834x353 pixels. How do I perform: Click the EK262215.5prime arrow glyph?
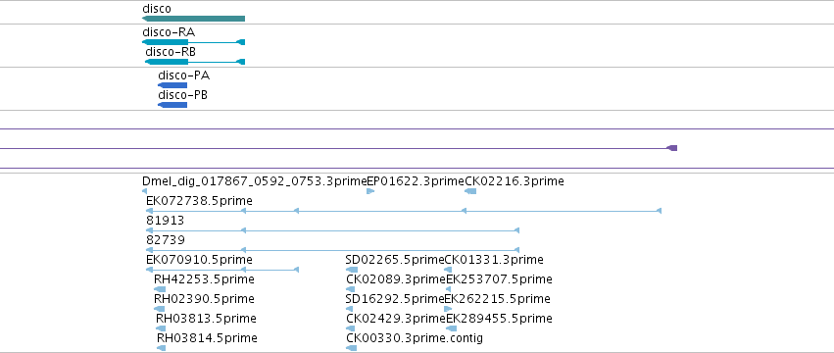pos(449,309)
